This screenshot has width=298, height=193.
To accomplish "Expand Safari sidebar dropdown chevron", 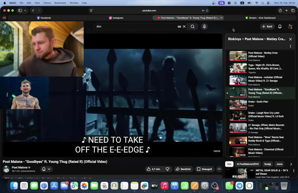I will pyautogui.click(x=25, y=11).
